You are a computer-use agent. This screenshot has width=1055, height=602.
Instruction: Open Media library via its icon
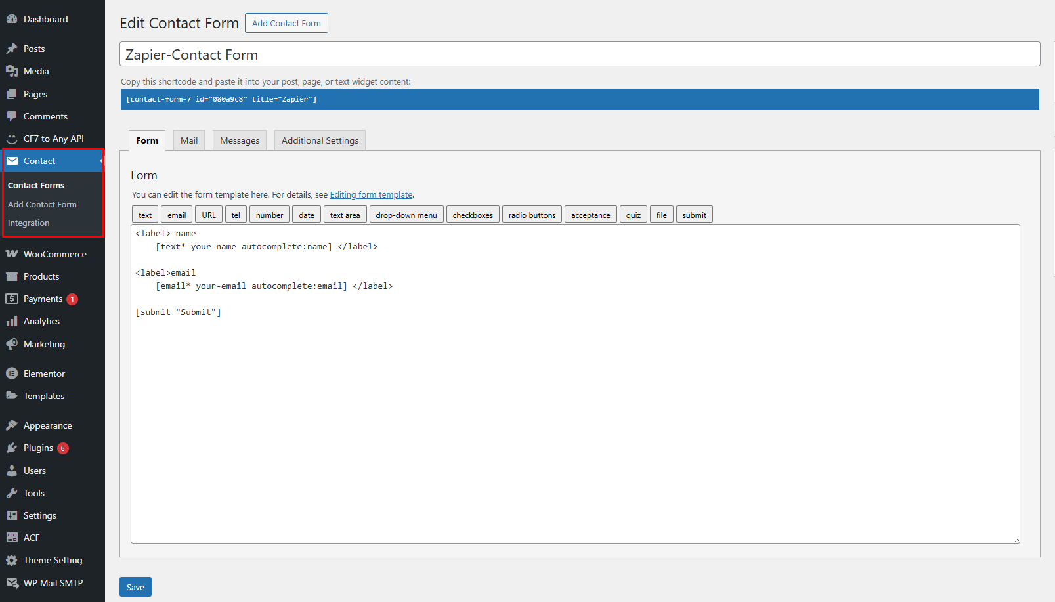pos(12,71)
